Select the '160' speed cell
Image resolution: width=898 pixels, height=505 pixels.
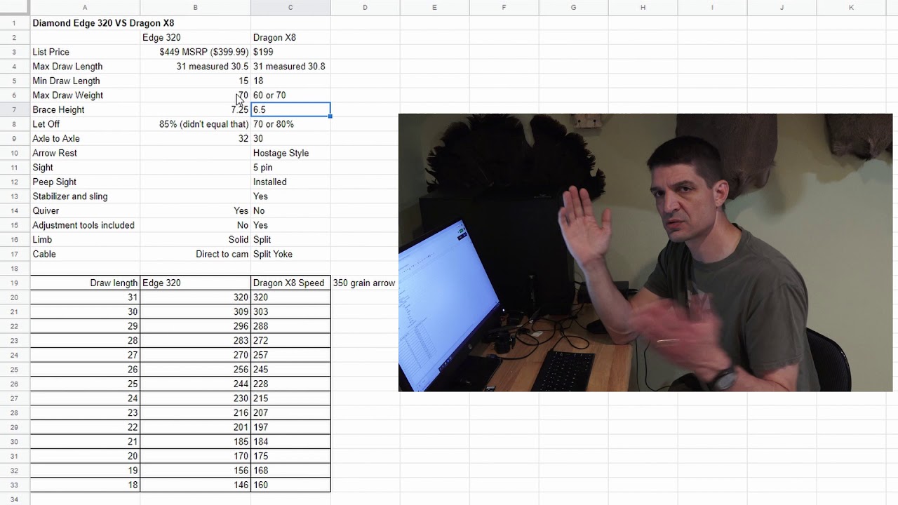tap(290, 485)
